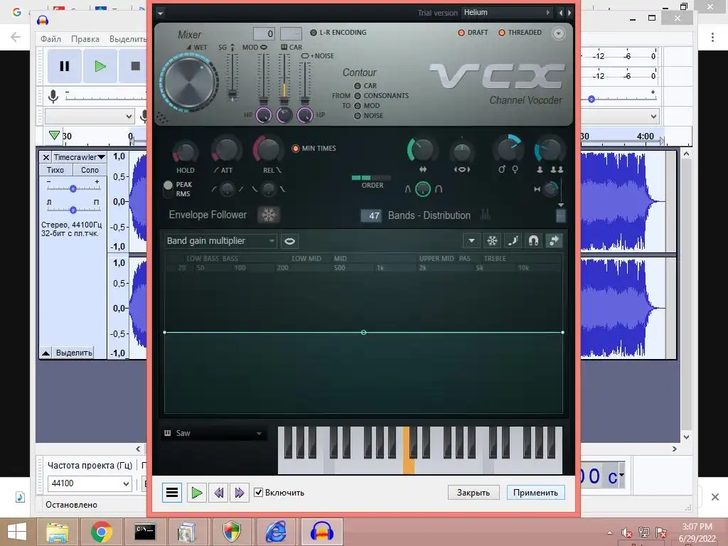728x546 pixels.
Task: Click the bands distribution bars icon
Action: tap(485, 215)
